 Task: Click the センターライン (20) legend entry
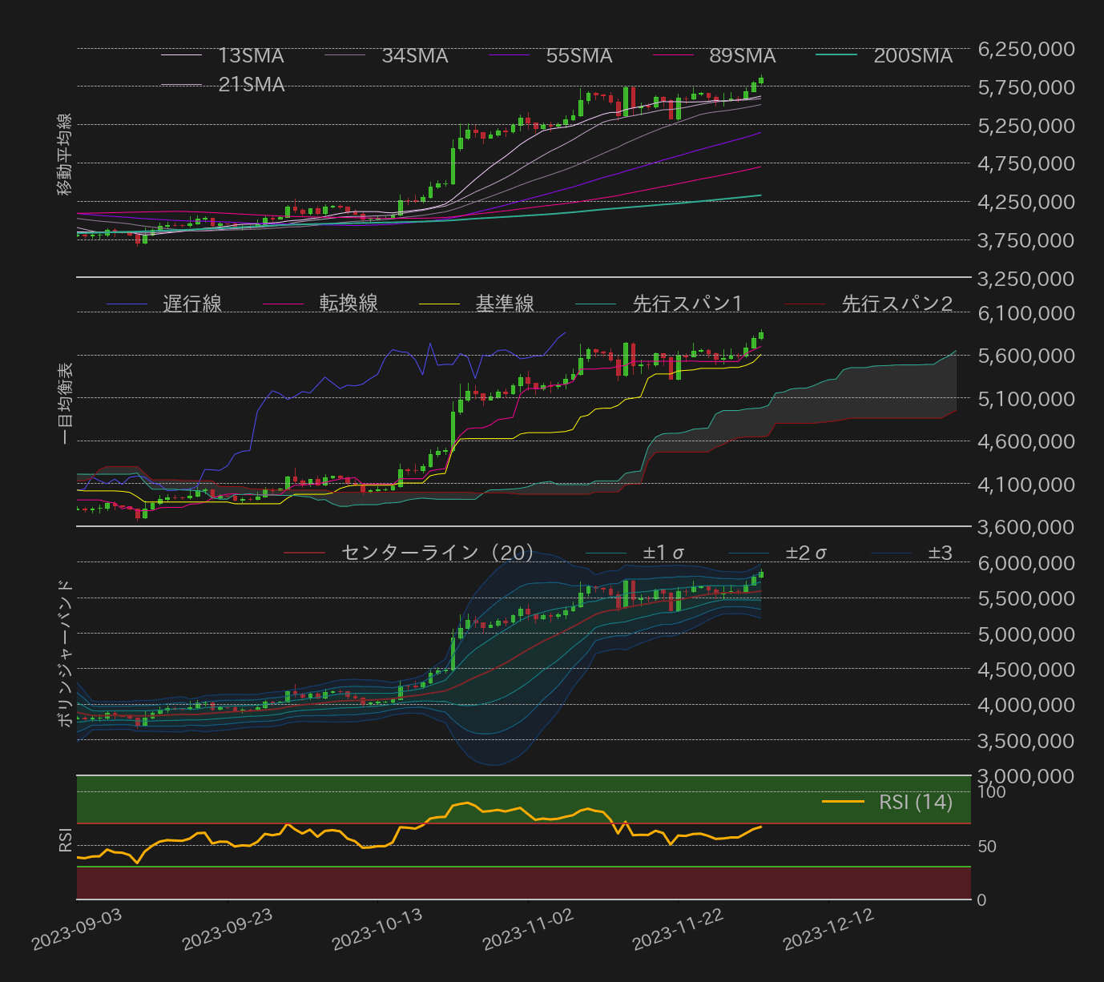pyautogui.click(x=437, y=553)
